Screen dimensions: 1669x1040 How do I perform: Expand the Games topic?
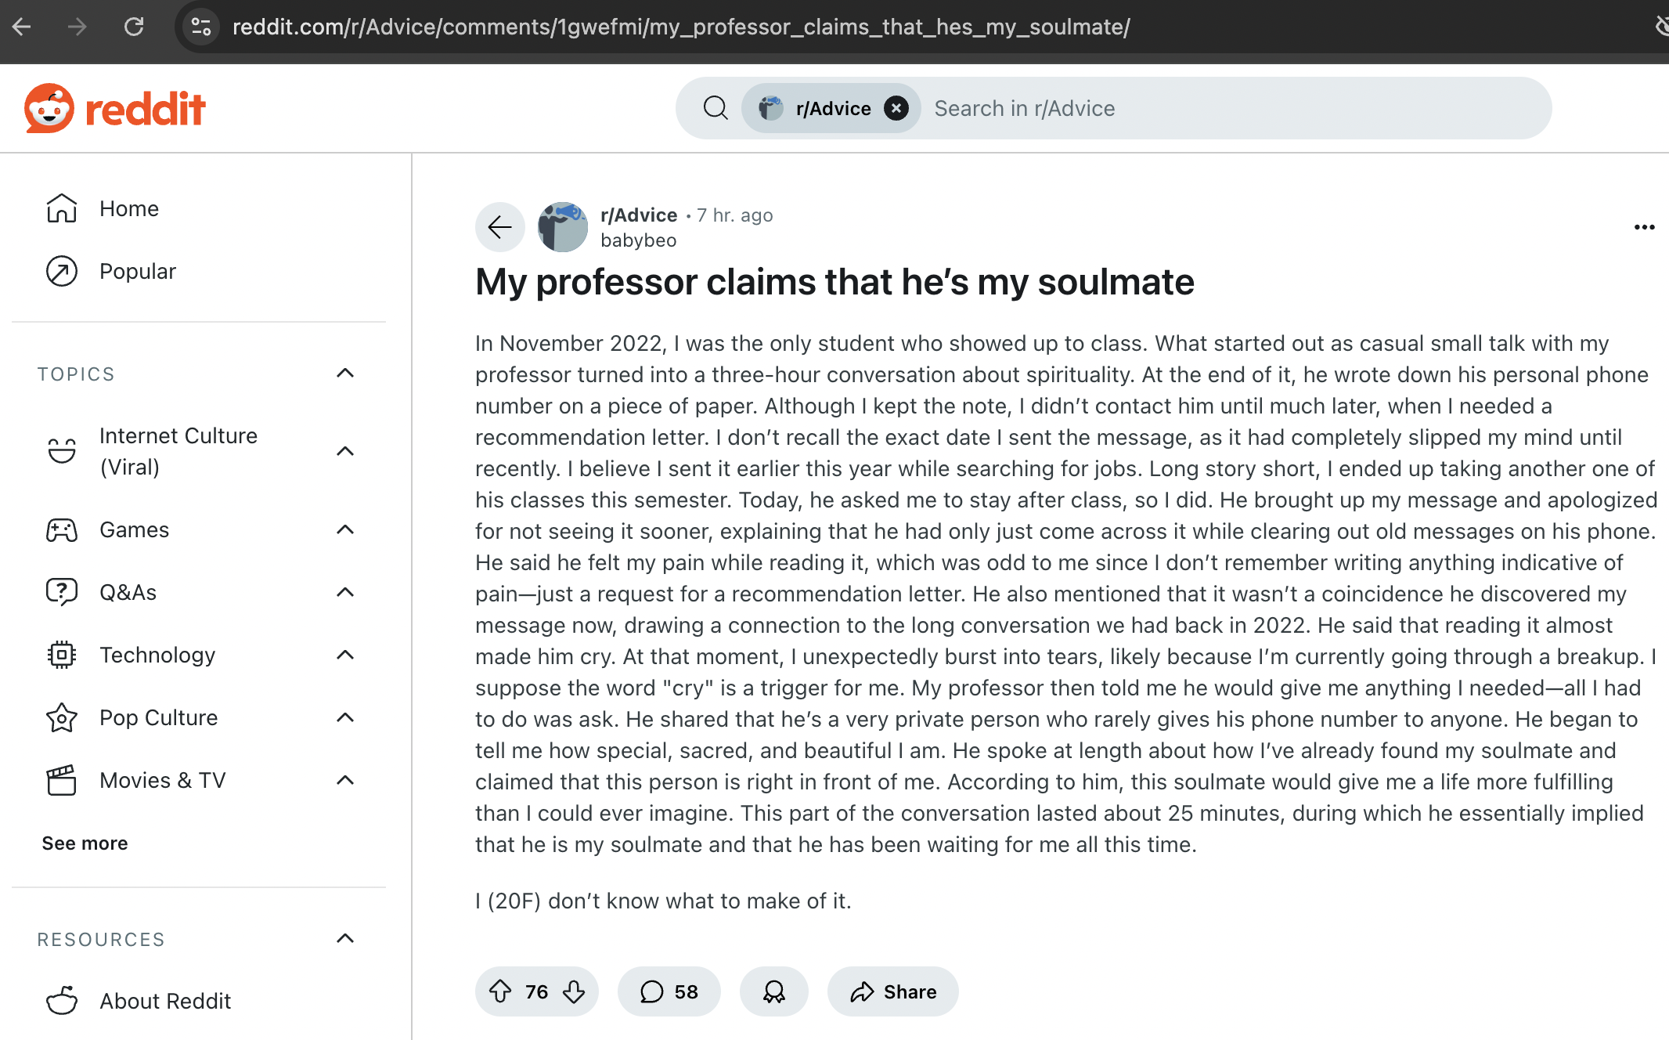345,529
